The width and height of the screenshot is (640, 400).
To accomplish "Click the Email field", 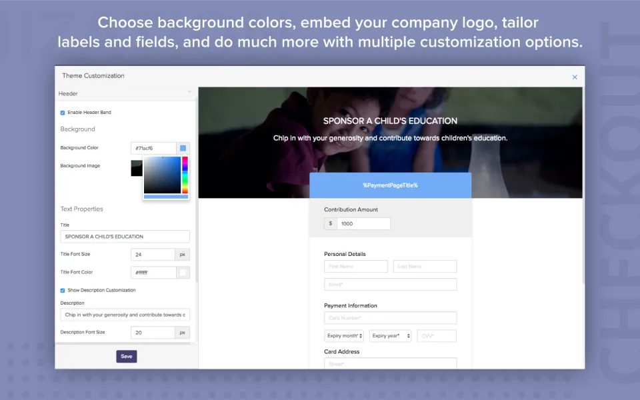I will pyautogui.click(x=391, y=285).
